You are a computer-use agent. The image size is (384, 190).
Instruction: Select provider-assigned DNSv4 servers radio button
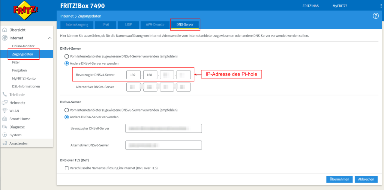click(67, 56)
